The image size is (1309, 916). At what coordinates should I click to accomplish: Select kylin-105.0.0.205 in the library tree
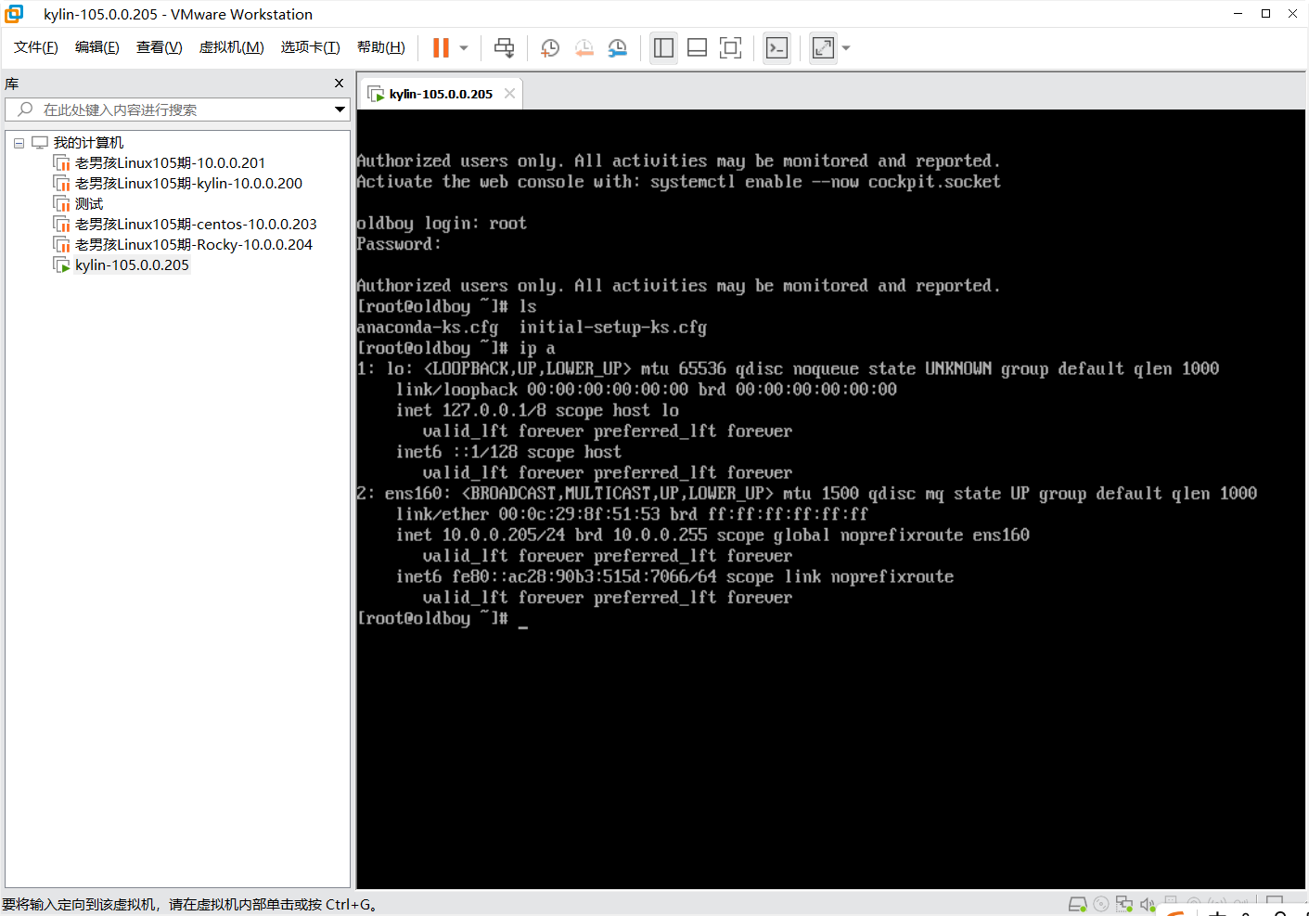click(132, 265)
